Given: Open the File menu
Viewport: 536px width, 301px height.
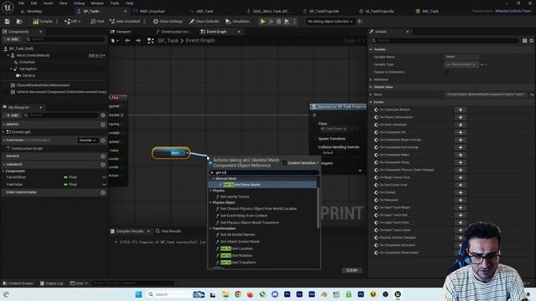Looking at the screenshot, I should (x=21, y=3).
